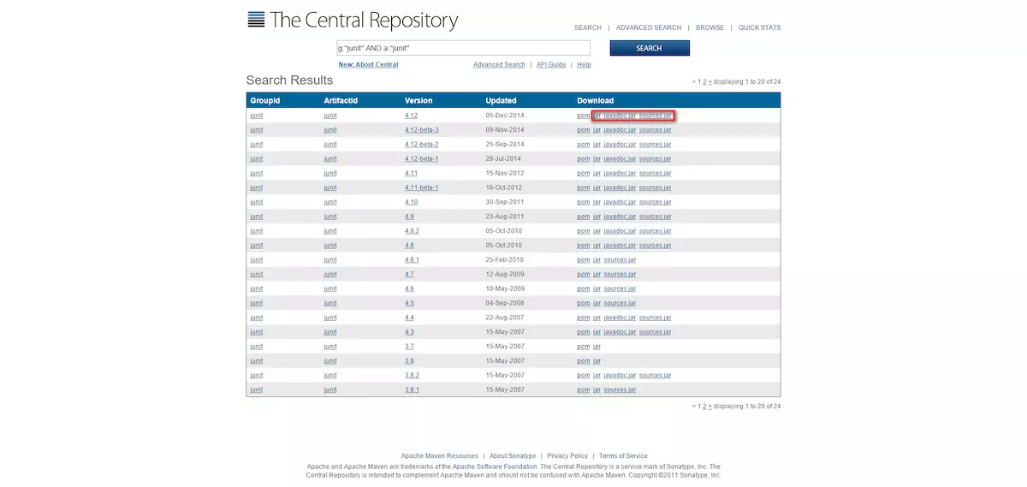Click the Updated column header

[502, 101]
